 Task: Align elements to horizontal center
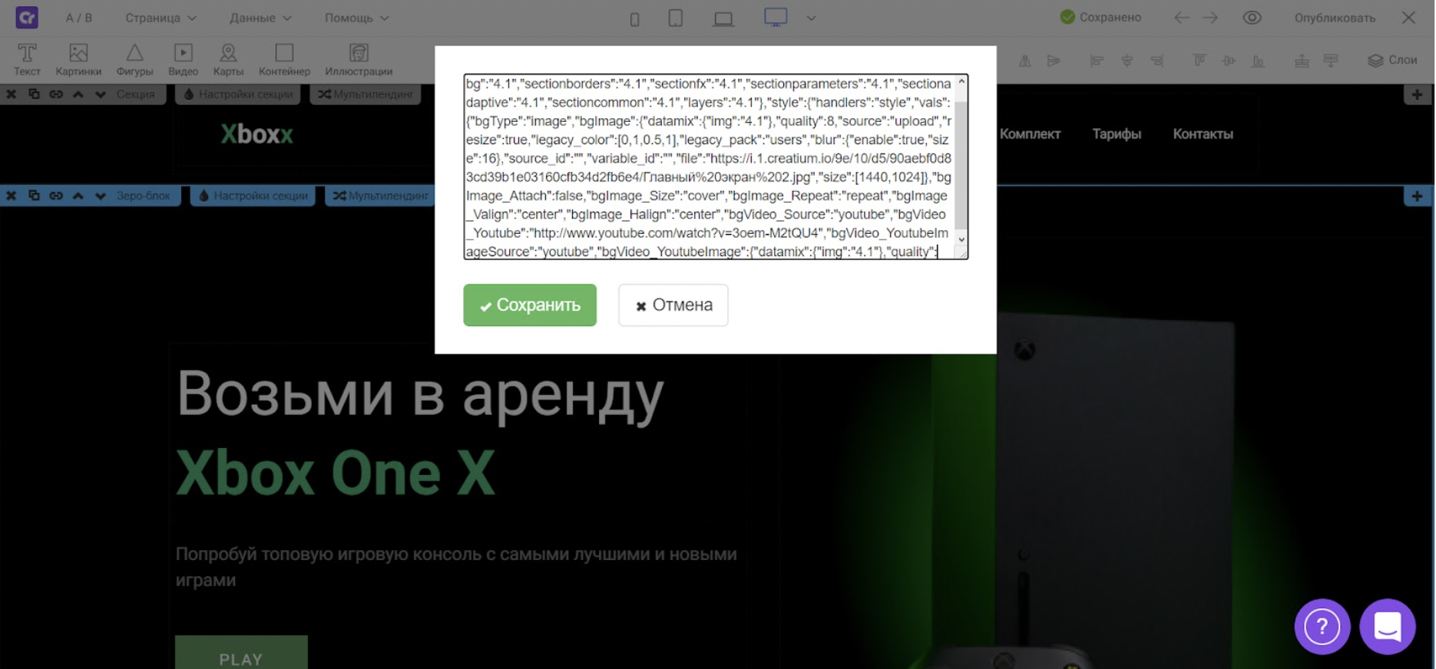[1127, 61]
